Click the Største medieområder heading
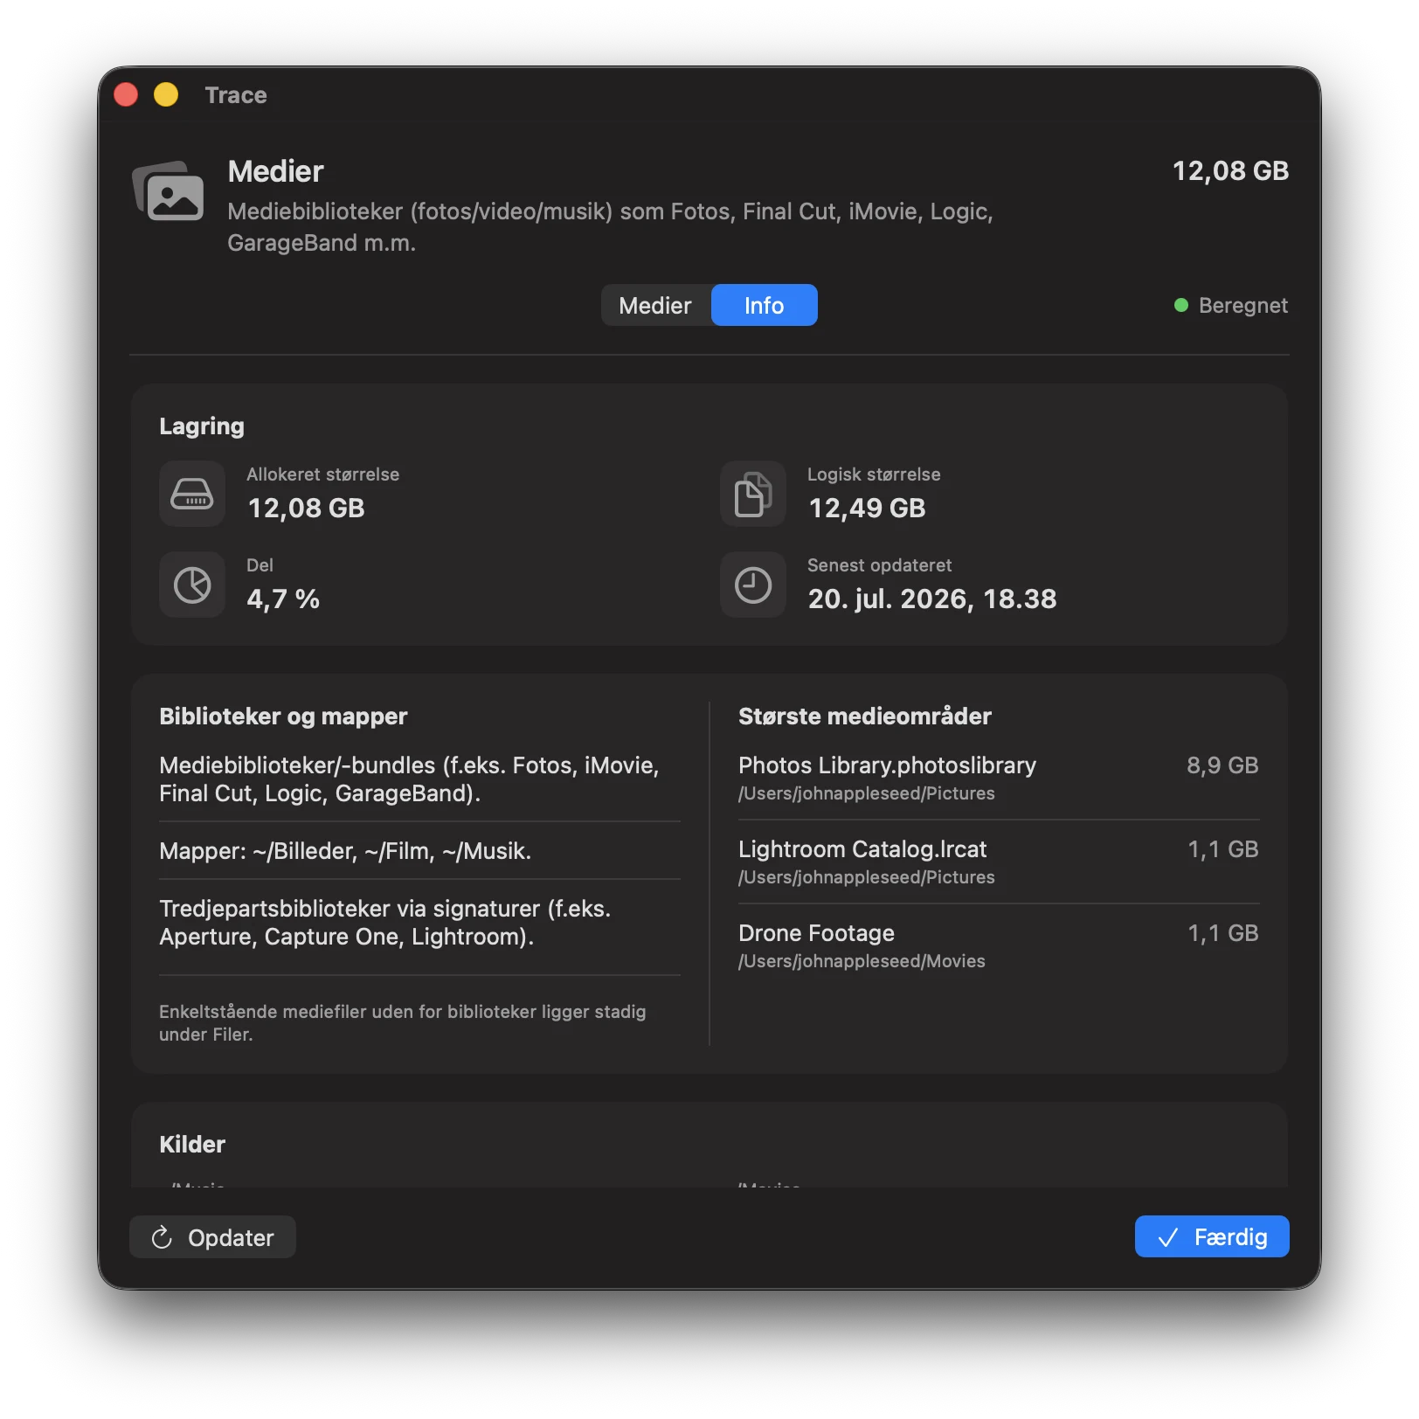 tap(865, 716)
